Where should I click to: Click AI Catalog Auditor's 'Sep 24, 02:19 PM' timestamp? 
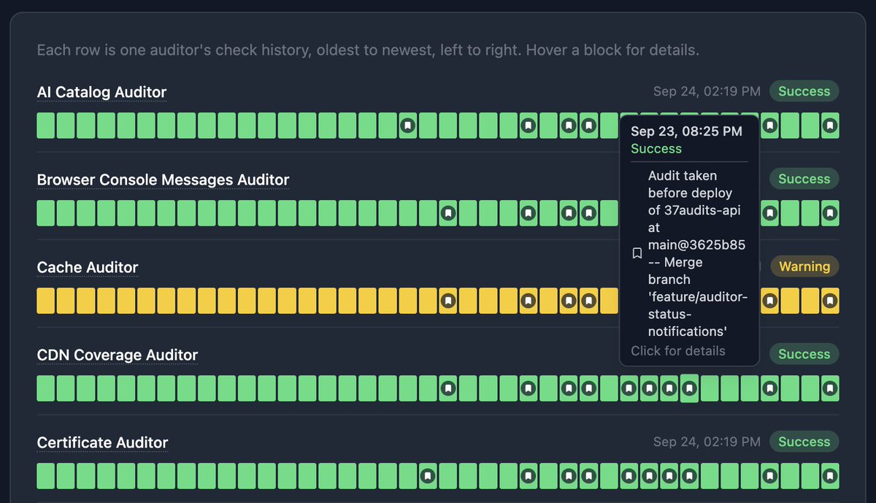pyautogui.click(x=707, y=91)
